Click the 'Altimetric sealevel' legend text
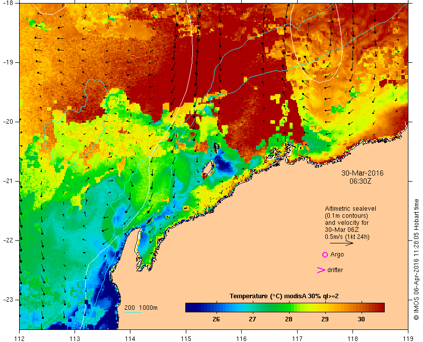Viewport: 423px width, 342px height. click(350, 209)
